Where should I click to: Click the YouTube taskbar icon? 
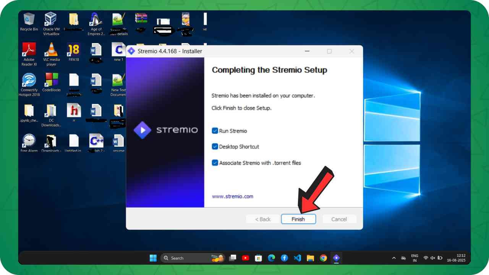tap(245, 258)
